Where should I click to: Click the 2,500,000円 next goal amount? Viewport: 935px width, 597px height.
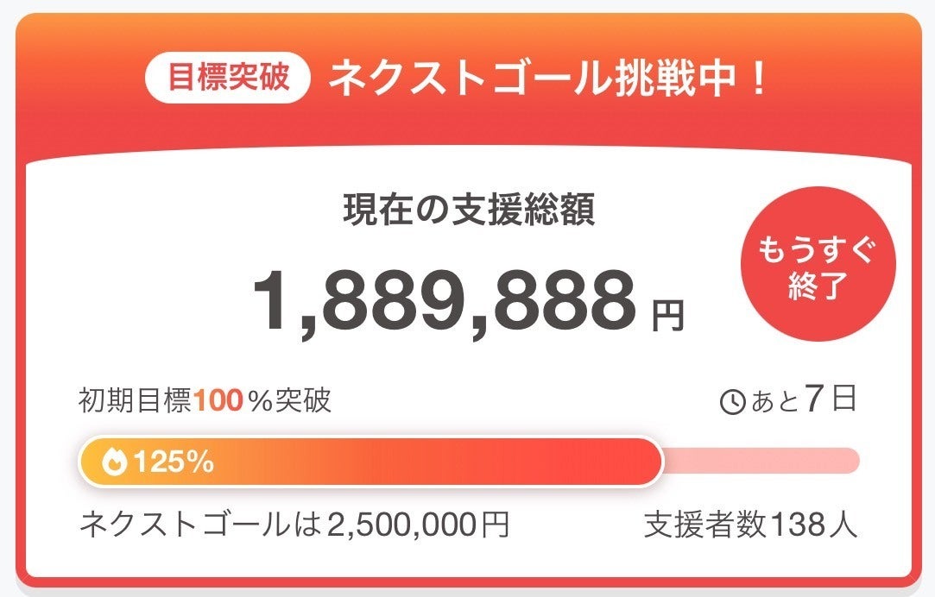coord(416,525)
